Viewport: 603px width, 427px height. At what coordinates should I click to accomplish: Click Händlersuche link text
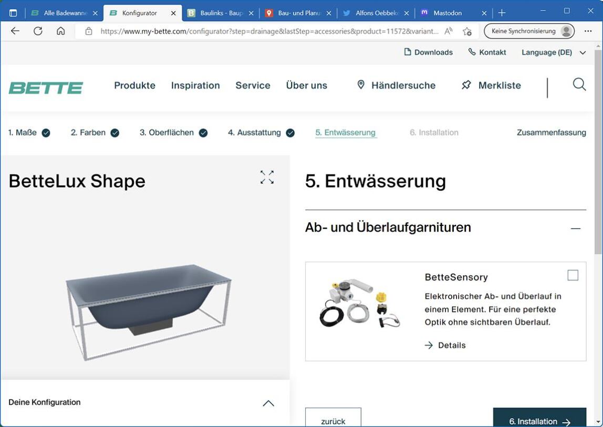(403, 86)
